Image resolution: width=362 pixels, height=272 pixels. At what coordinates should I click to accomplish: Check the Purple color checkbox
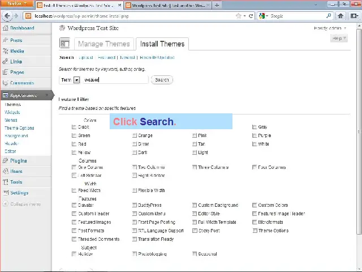(255, 135)
